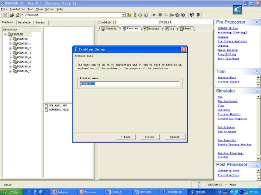This screenshot has width=261, height=195.
Task: Switch to the Log tab
Action: [x=170, y=29]
